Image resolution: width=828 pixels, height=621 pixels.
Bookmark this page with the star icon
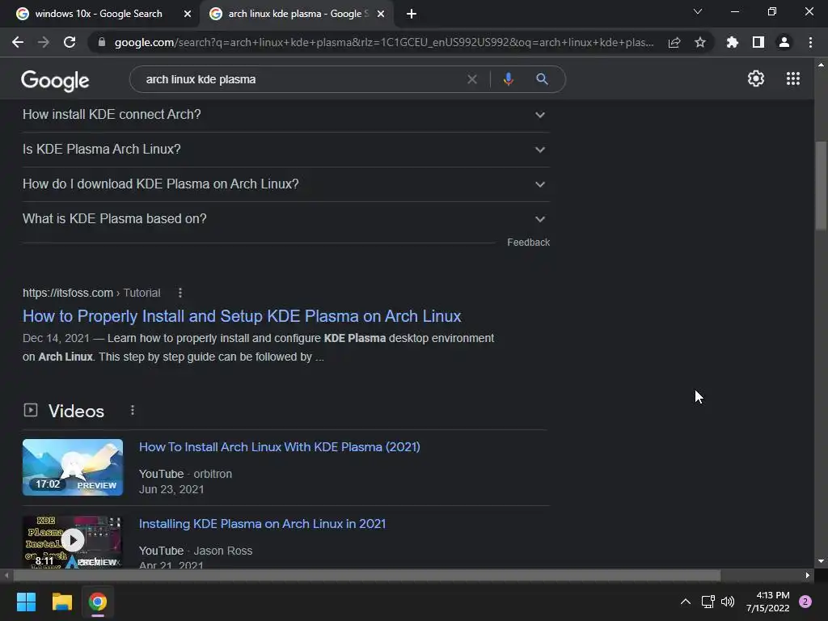(700, 42)
